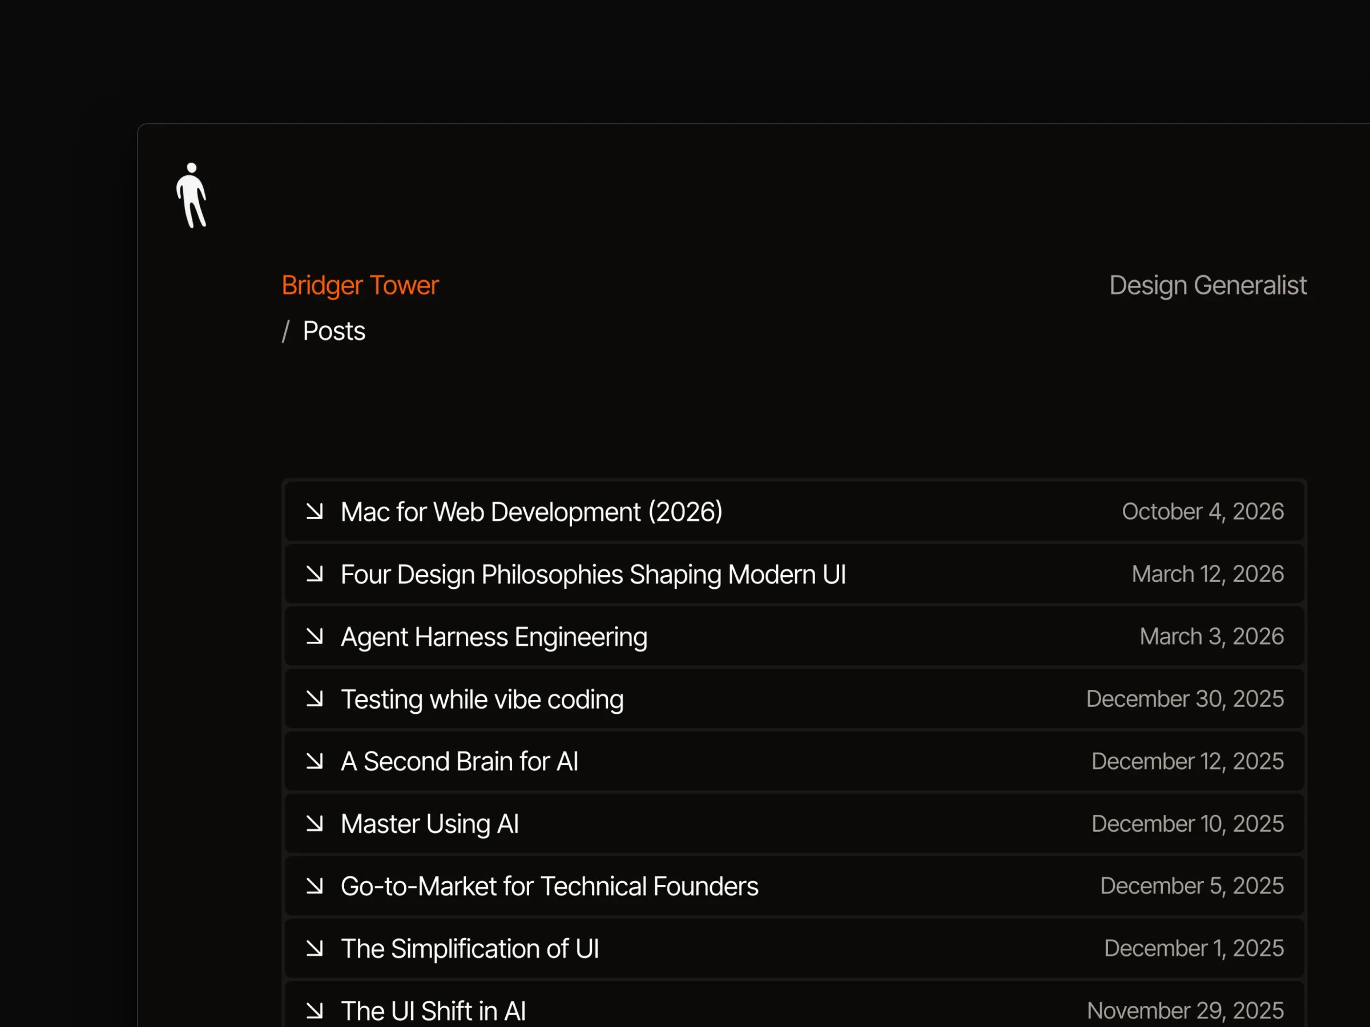Click the December 12, 2025 date
The height and width of the screenshot is (1027, 1370).
point(1187,762)
